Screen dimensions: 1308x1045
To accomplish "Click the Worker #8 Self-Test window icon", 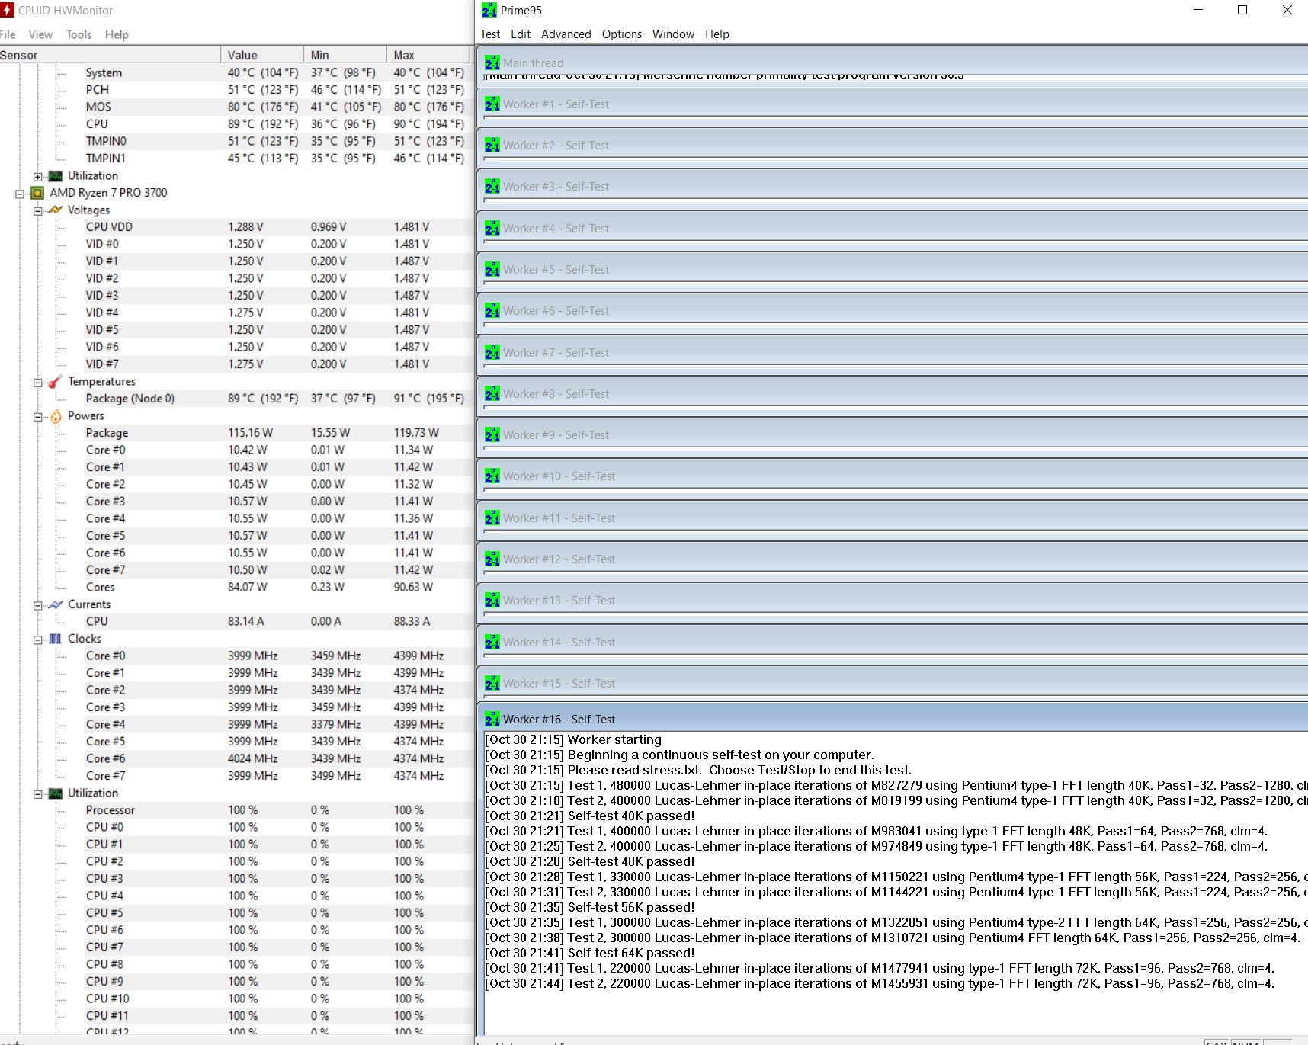I will click(x=492, y=393).
